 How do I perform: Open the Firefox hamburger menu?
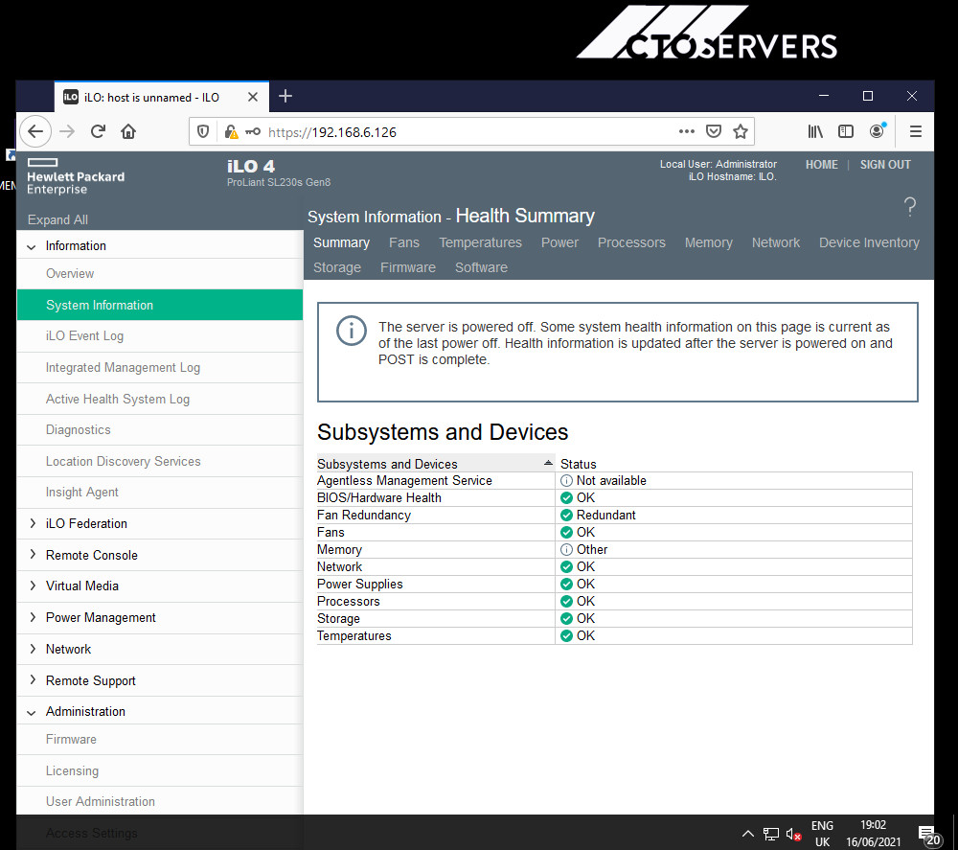pyautogui.click(x=915, y=131)
